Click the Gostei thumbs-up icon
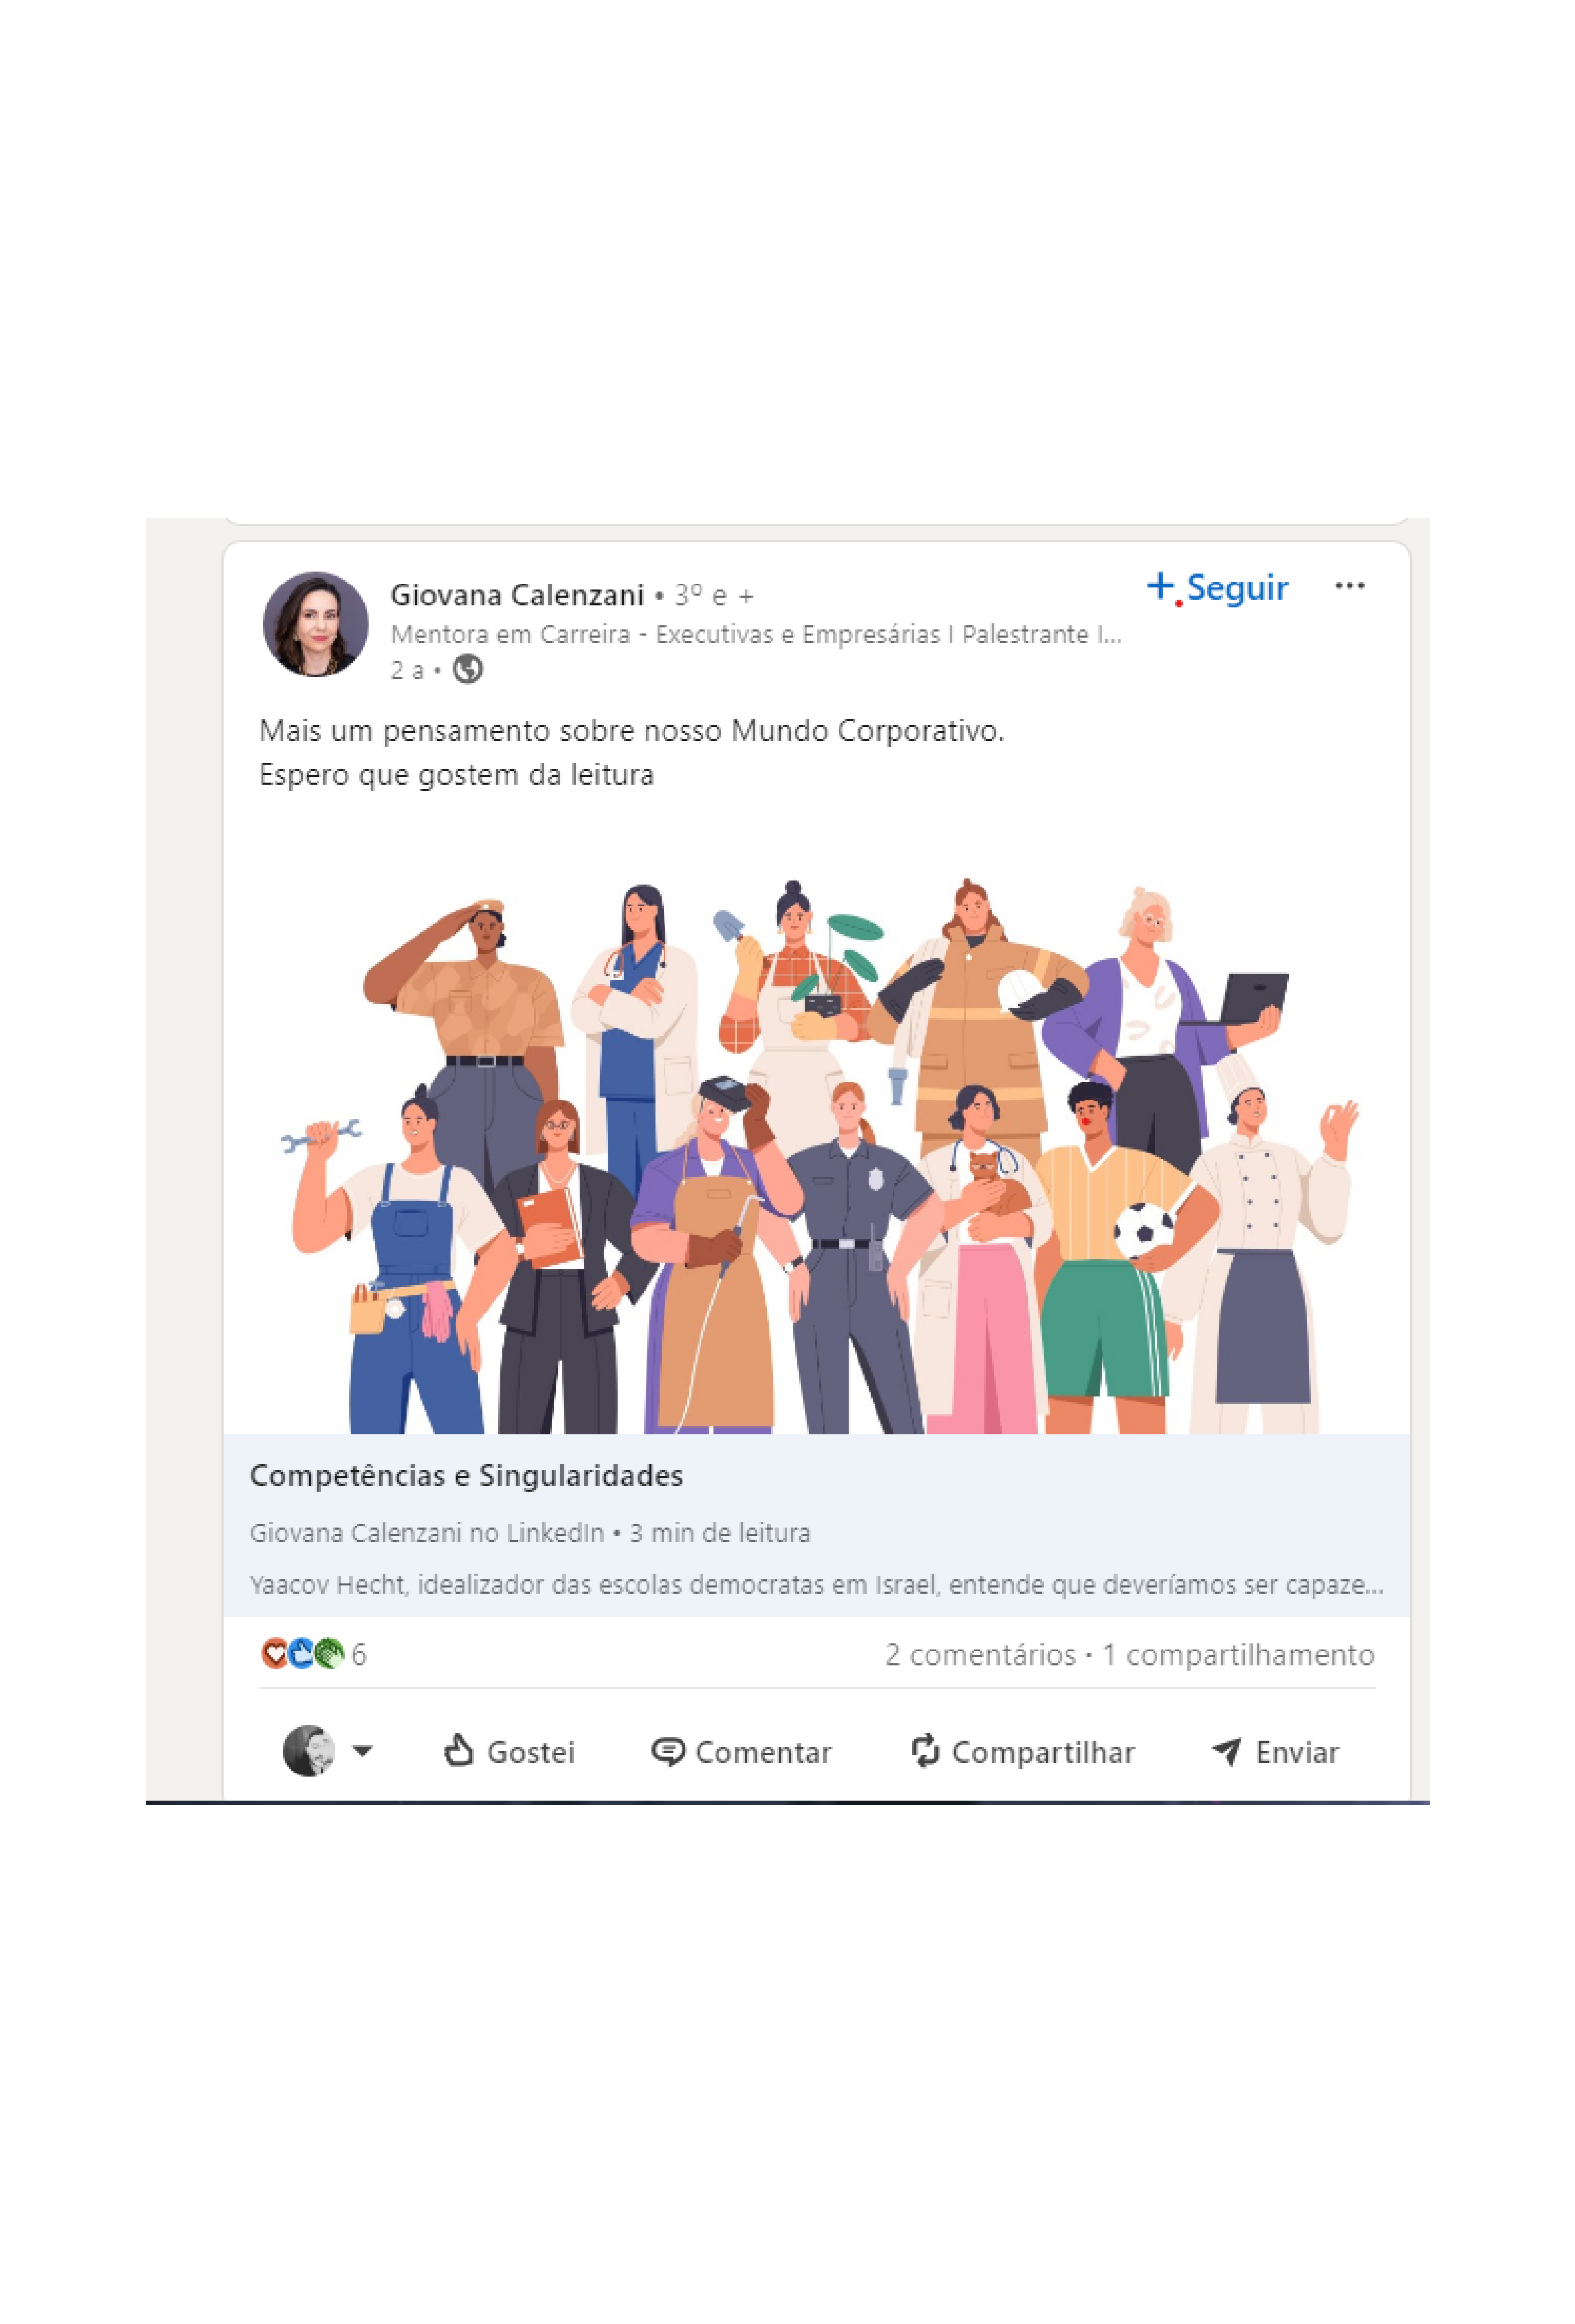The image size is (1575, 2324). pyautogui.click(x=458, y=1749)
